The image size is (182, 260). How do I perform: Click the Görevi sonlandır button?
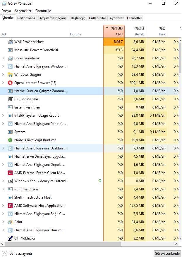click(x=167, y=254)
